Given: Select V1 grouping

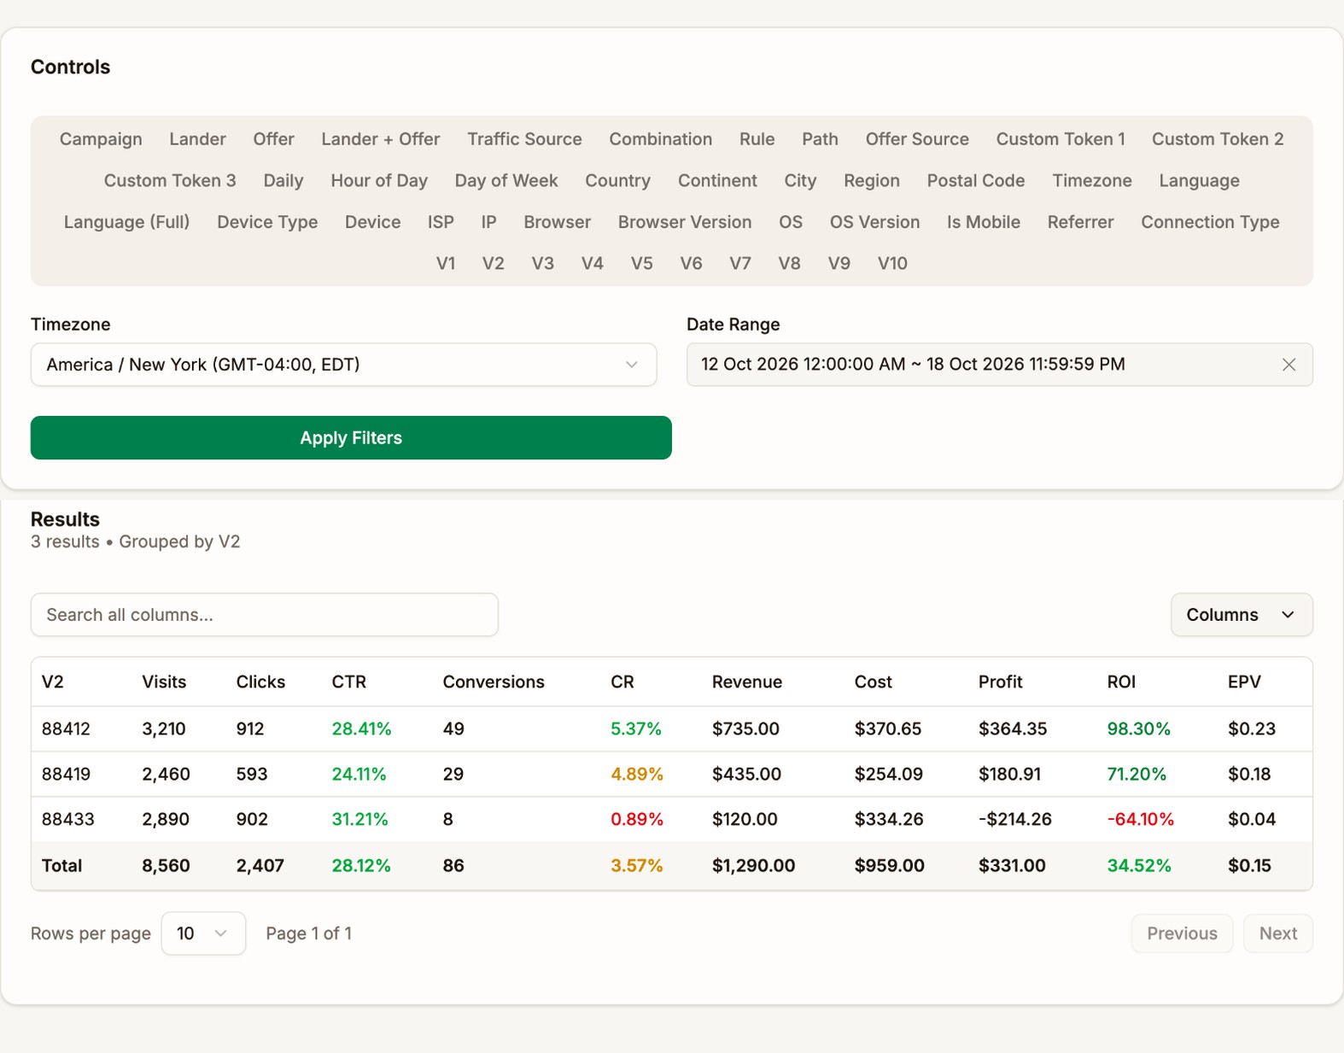Looking at the screenshot, I should point(446,264).
